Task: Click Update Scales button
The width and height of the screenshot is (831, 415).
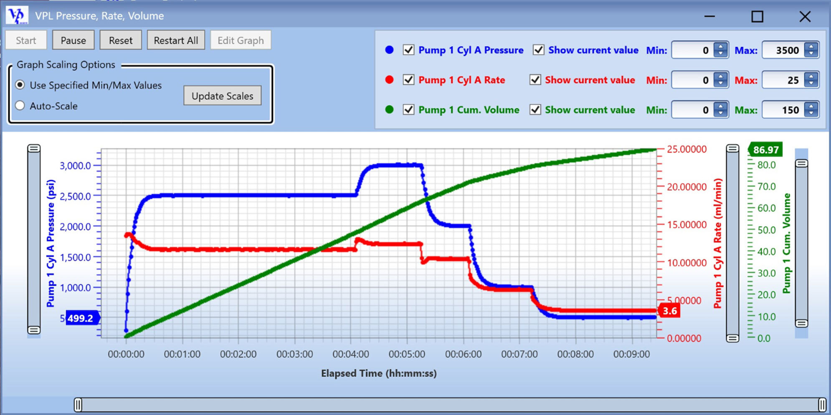Action: pos(223,96)
